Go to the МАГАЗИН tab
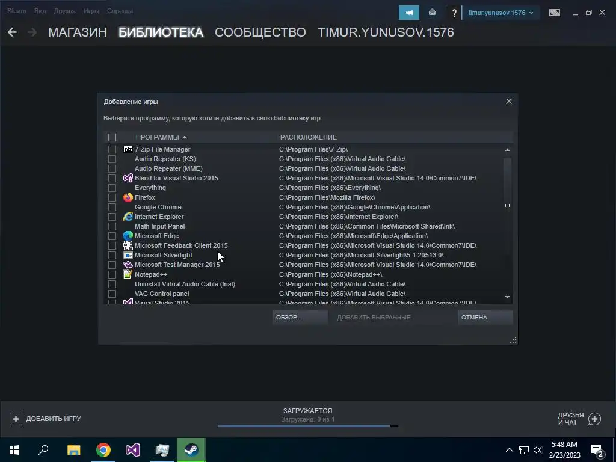The height and width of the screenshot is (462, 616). click(x=78, y=32)
